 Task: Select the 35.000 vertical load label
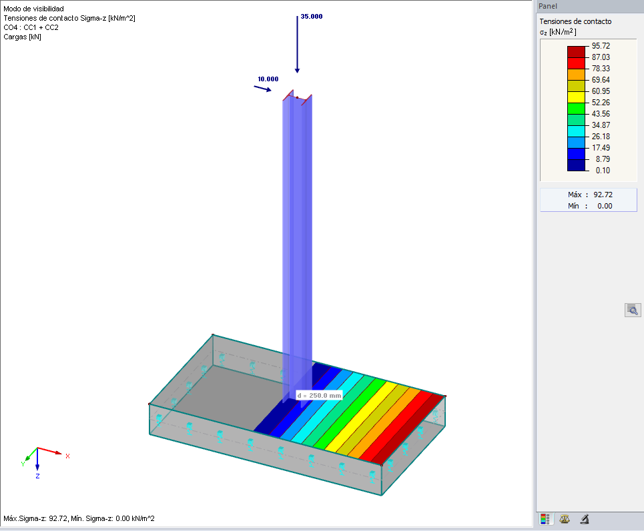coord(311,17)
